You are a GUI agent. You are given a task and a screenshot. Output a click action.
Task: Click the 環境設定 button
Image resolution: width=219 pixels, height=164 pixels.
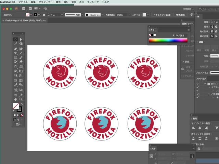[180, 15]
